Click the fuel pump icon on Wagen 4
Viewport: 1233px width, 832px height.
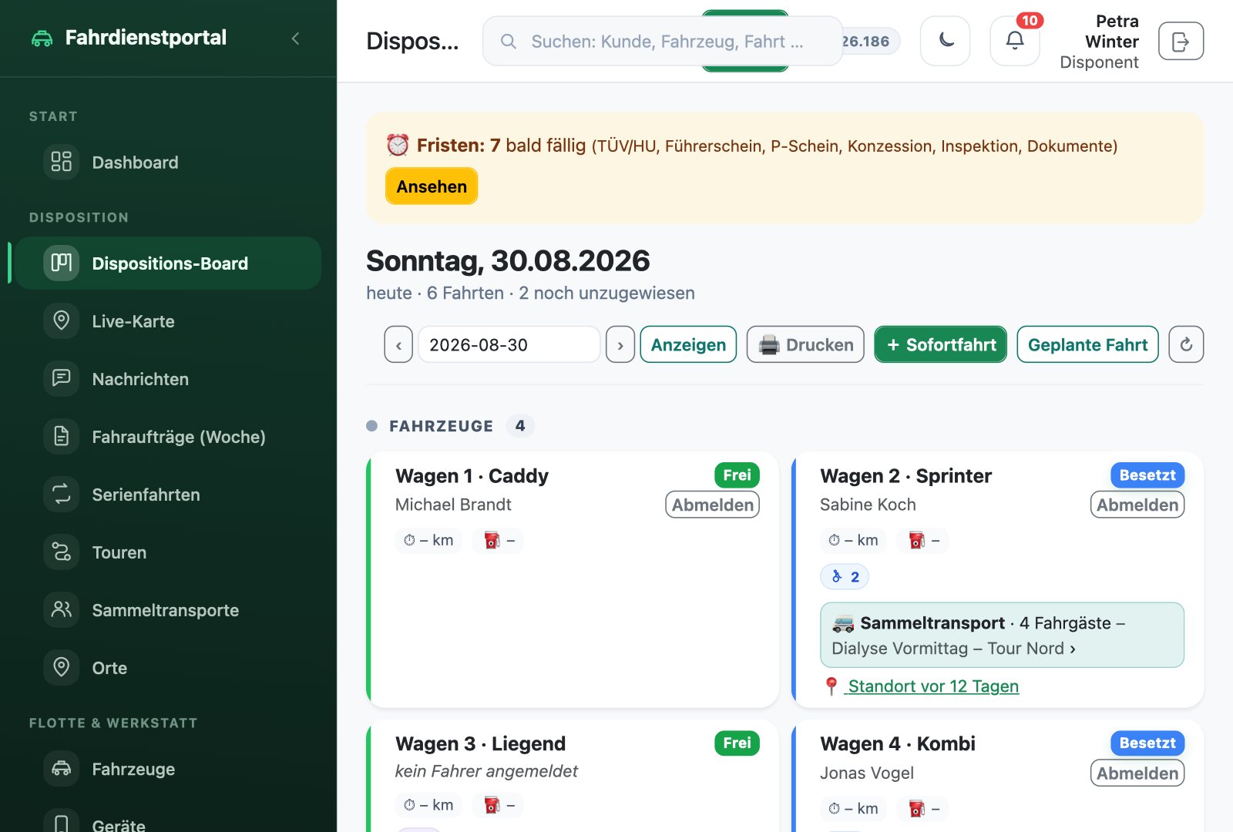click(x=916, y=808)
